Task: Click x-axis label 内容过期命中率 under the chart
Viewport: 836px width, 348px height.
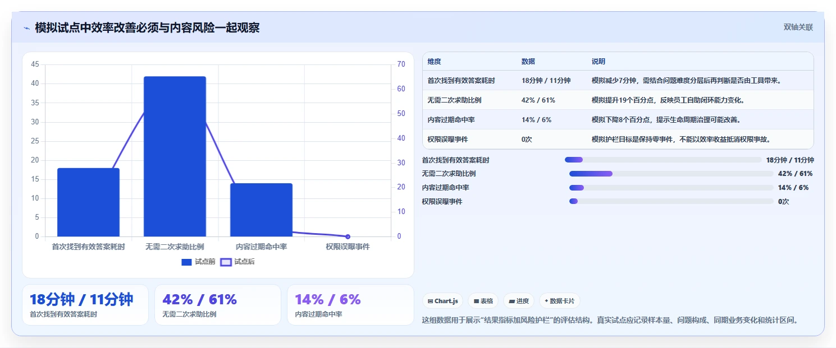Action: pos(261,247)
